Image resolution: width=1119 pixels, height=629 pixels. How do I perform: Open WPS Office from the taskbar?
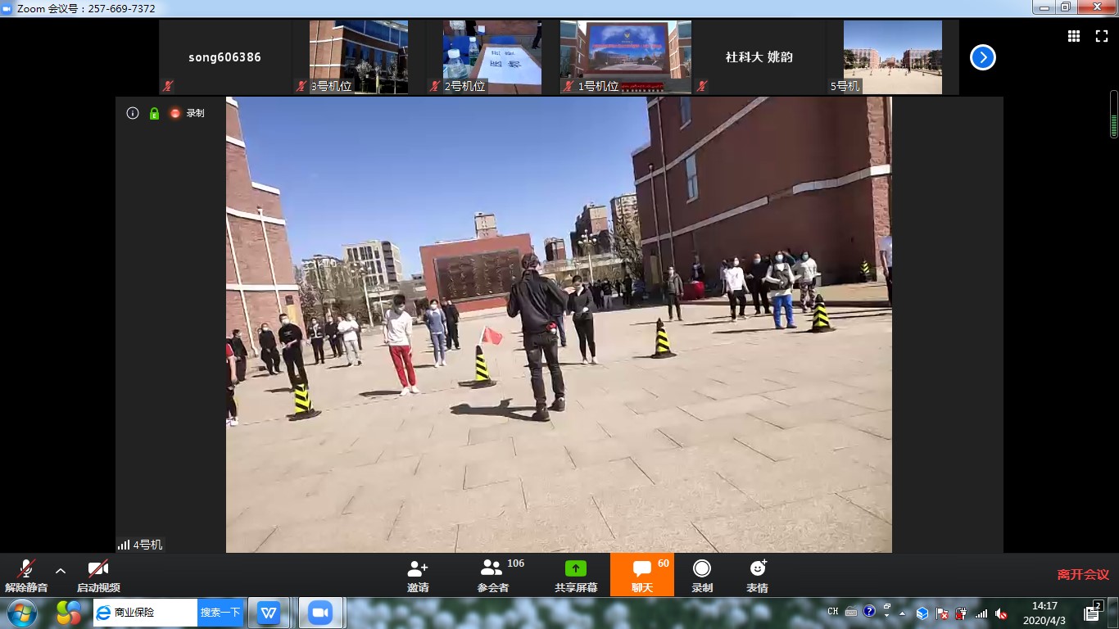[269, 613]
